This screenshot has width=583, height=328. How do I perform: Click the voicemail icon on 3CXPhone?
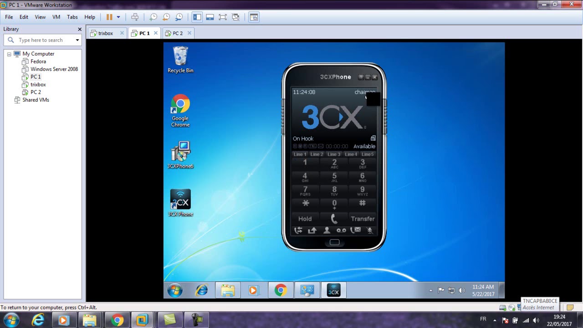[341, 231]
